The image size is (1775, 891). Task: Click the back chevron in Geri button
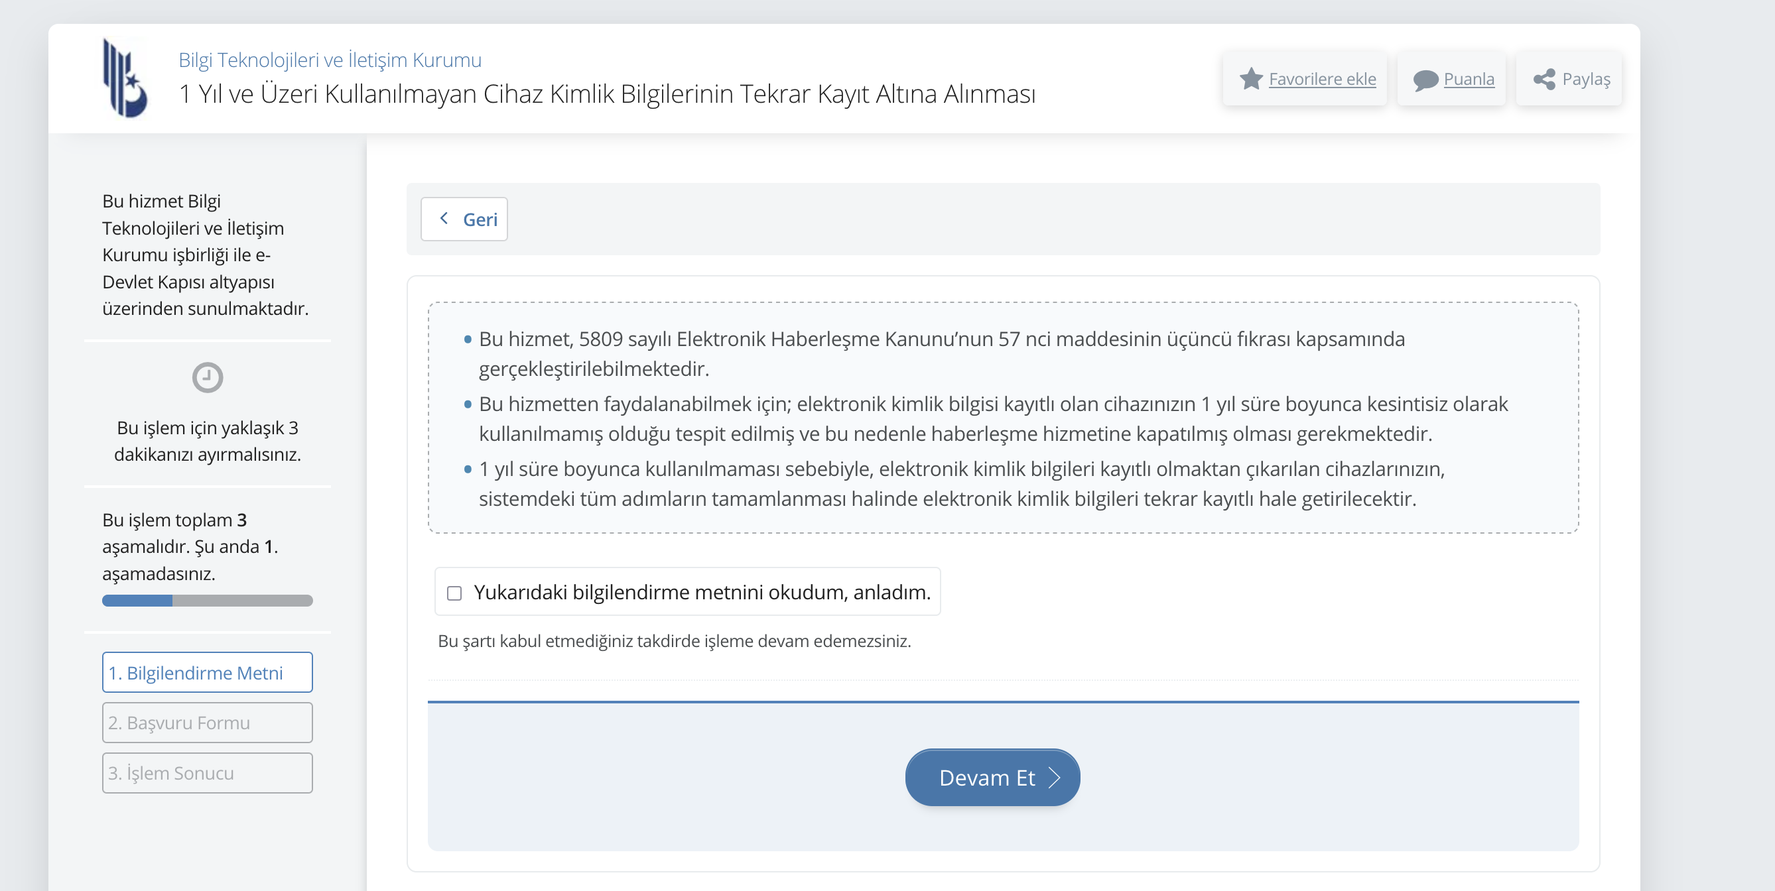coord(444,218)
